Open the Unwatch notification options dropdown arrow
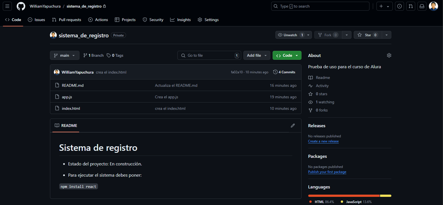 pos(308,35)
